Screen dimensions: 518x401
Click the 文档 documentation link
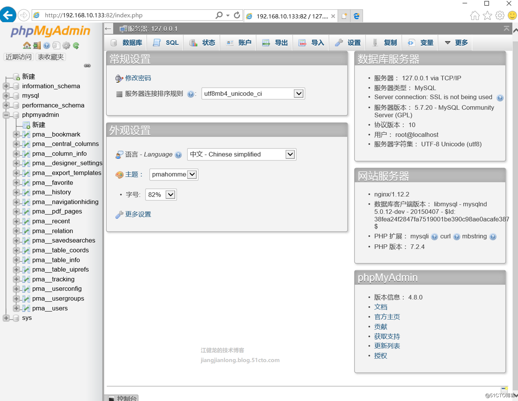click(381, 307)
